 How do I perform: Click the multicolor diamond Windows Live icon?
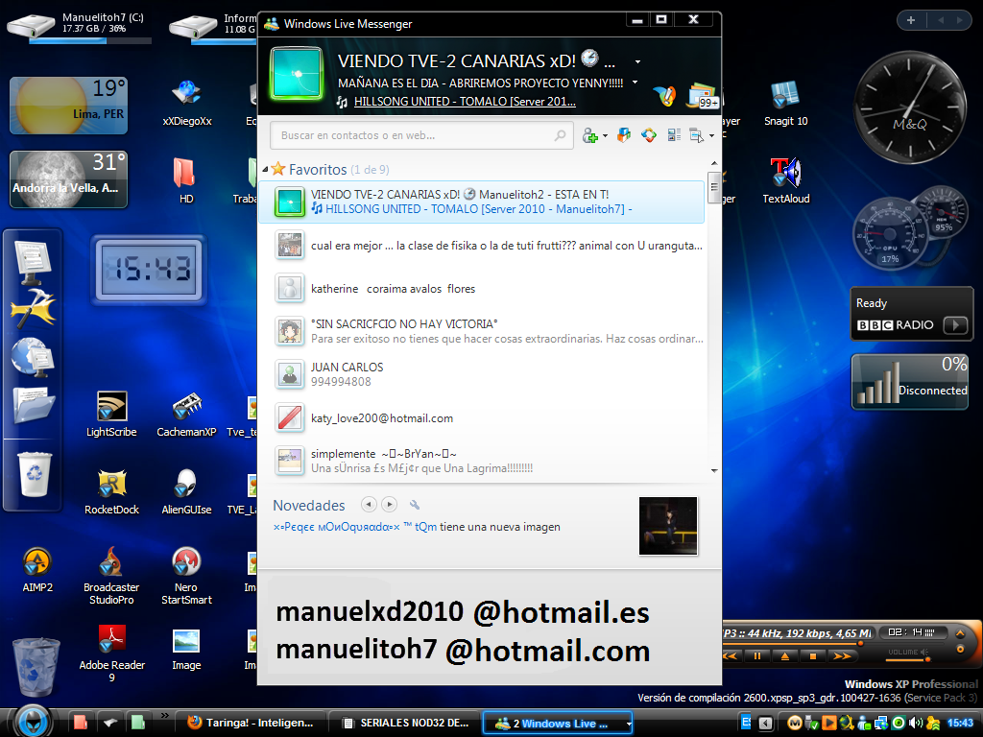[649, 134]
